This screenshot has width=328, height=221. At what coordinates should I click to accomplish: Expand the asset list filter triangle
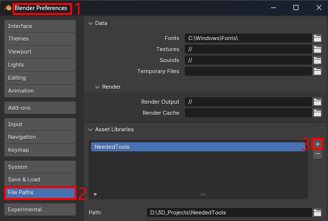click(x=96, y=194)
